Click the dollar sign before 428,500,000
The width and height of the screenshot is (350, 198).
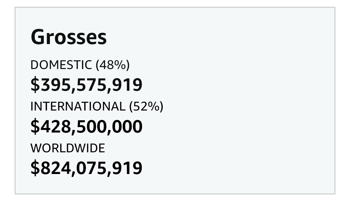[34, 127]
